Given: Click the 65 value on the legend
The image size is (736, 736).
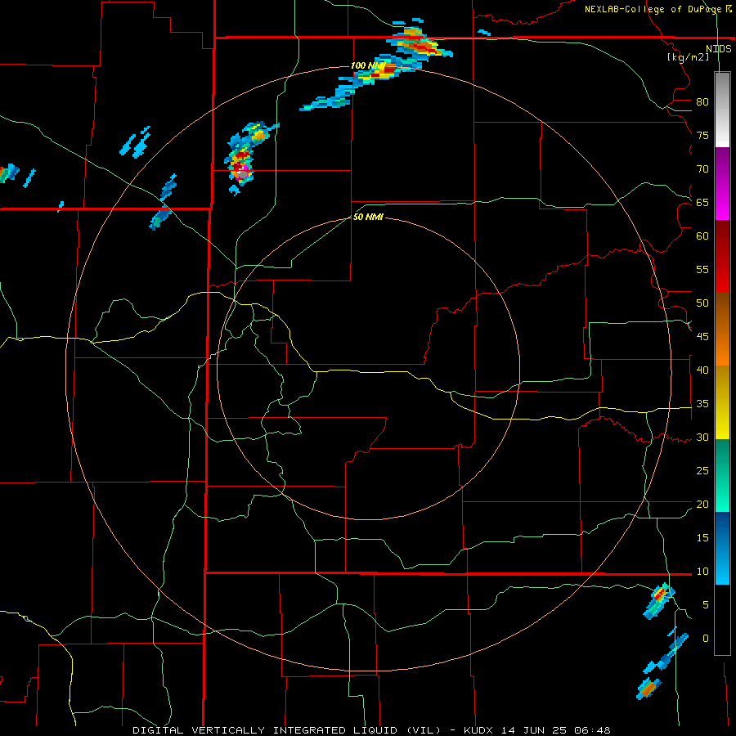Looking at the screenshot, I should pos(702,203).
